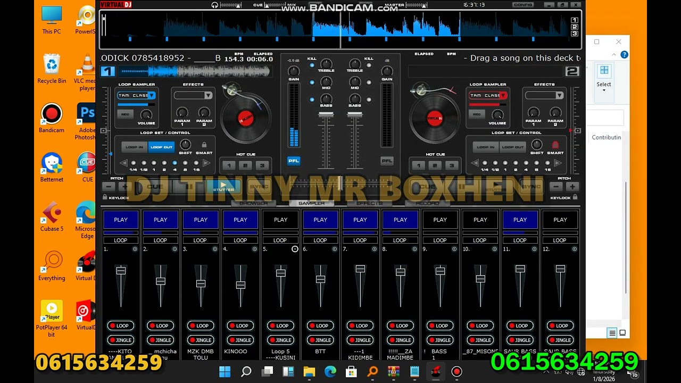The width and height of the screenshot is (681, 383).
Task: Toggle deck 2 Smart loop lock icon
Action: pyautogui.click(x=555, y=145)
